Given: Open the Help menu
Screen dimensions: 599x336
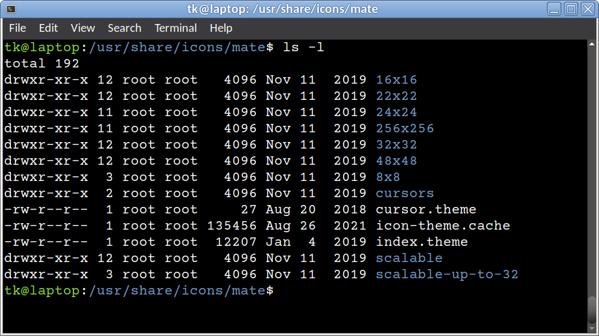Looking at the screenshot, I should click(221, 28).
